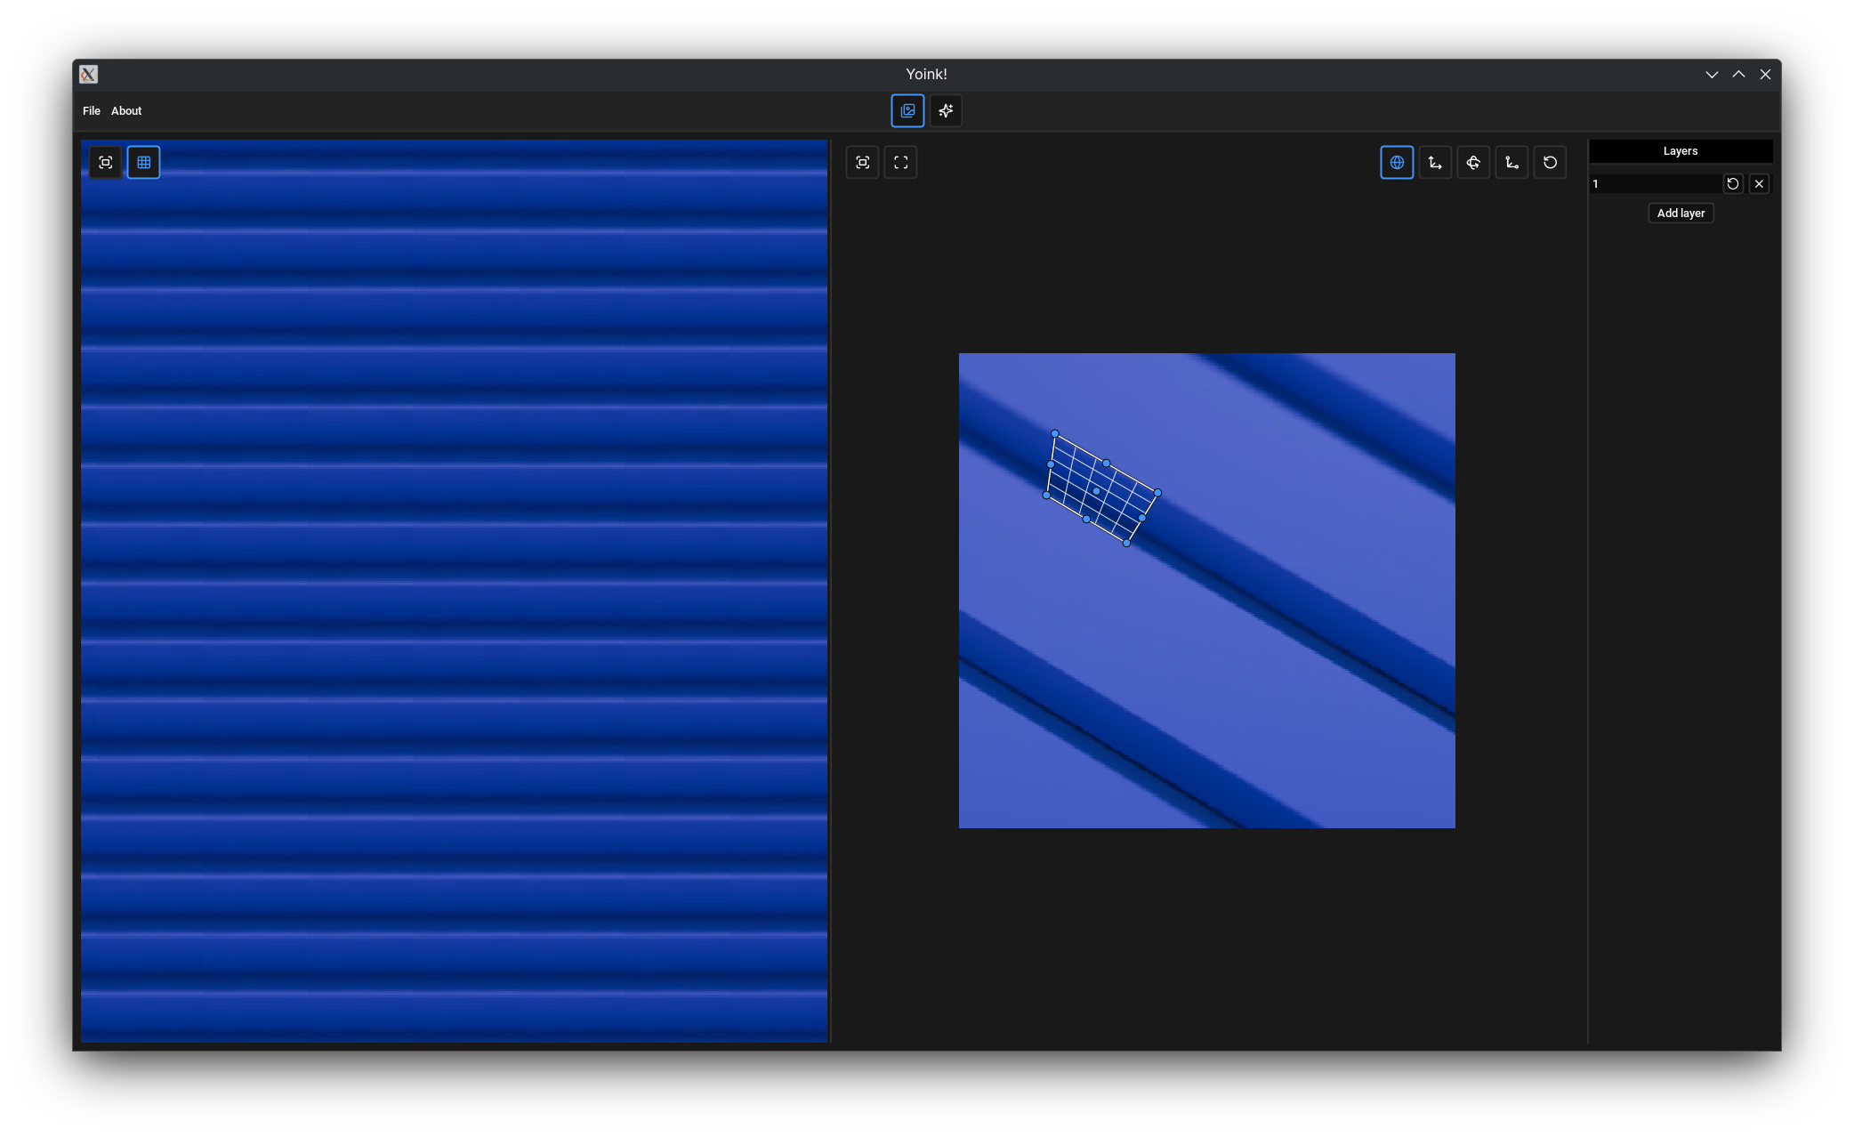Click the fullscreen corners icon
1854x1137 pixels.
tap(900, 162)
